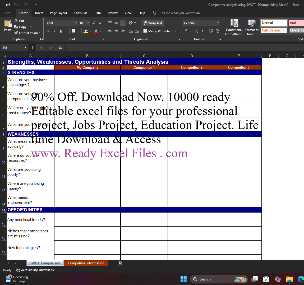This screenshot has height=285, width=304.
Task: Cut the selected cells
Action: coord(19,21)
